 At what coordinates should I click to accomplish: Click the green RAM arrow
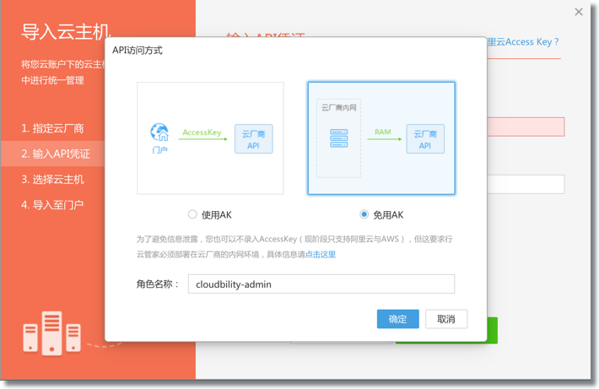(x=384, y=138)
